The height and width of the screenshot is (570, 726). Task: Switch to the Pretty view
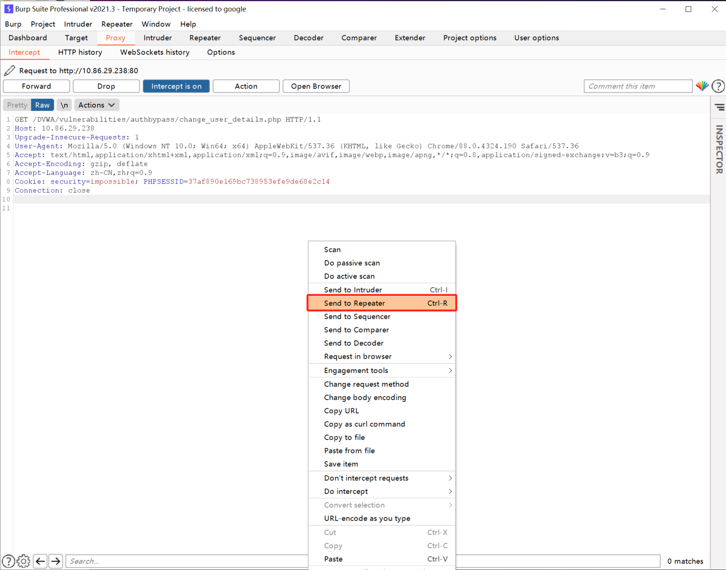[17, 105]
